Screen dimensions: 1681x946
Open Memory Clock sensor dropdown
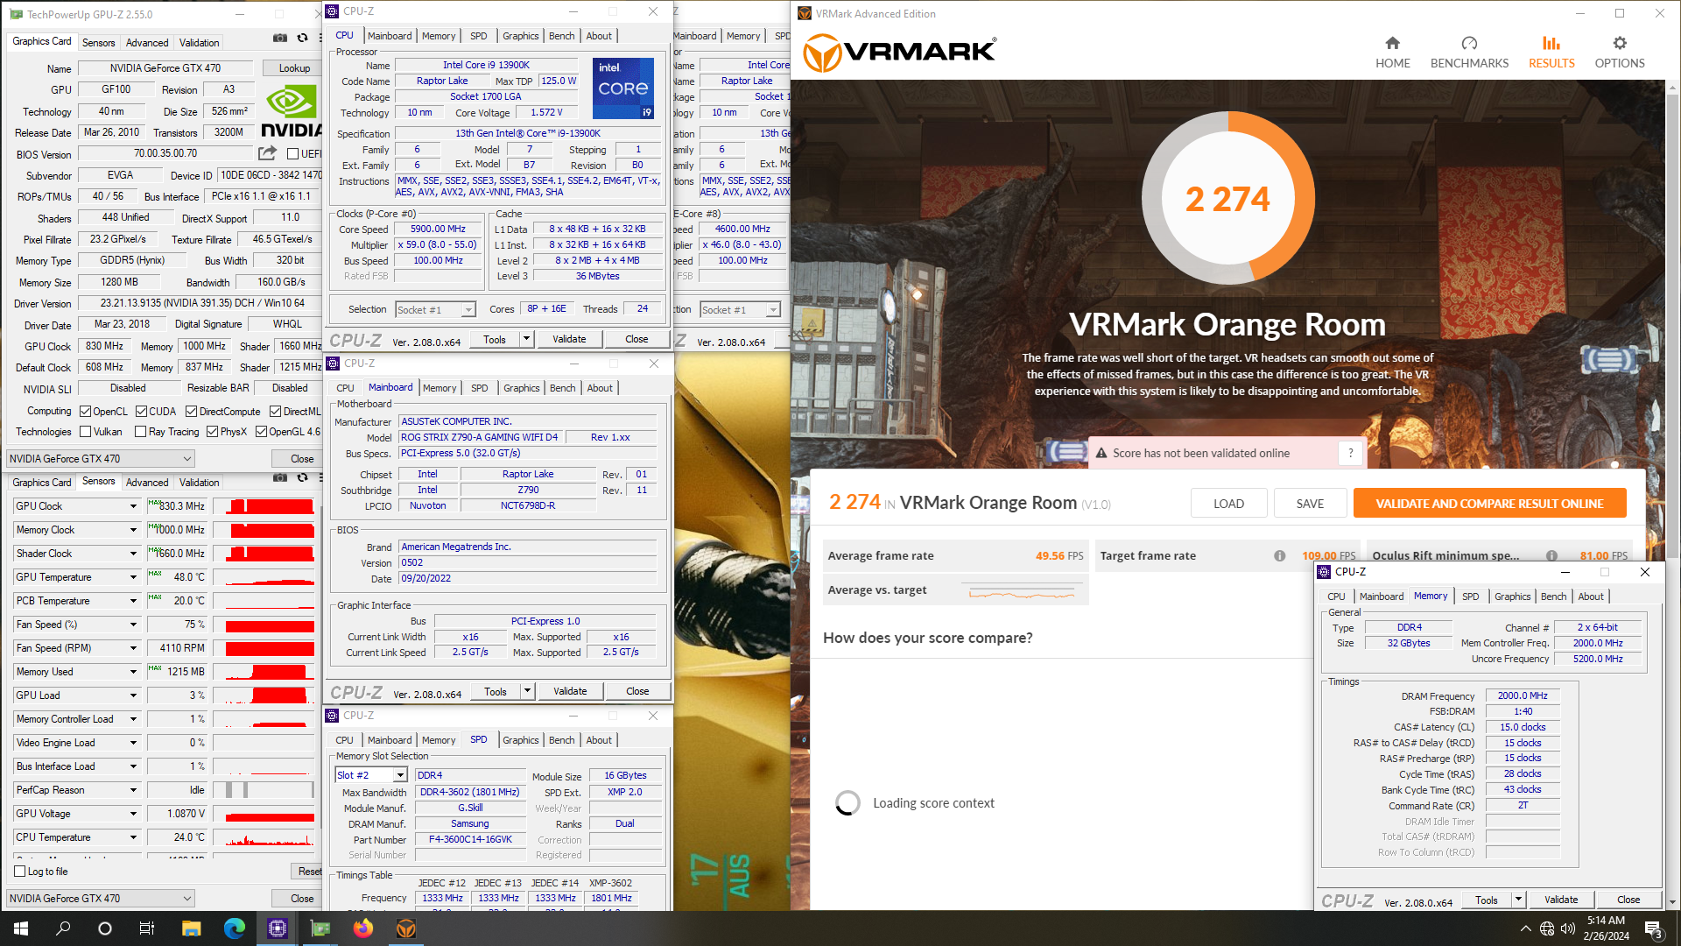[x=133, y=530]
